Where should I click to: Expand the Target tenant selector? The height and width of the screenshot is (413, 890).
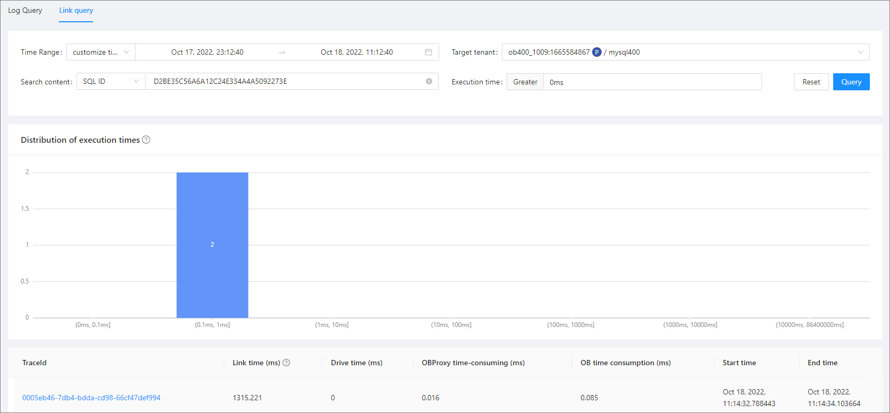[860, 52]
